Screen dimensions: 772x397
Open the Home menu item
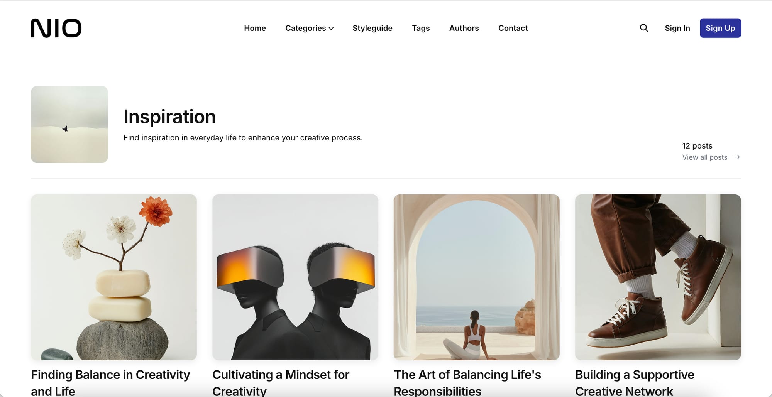255,28
